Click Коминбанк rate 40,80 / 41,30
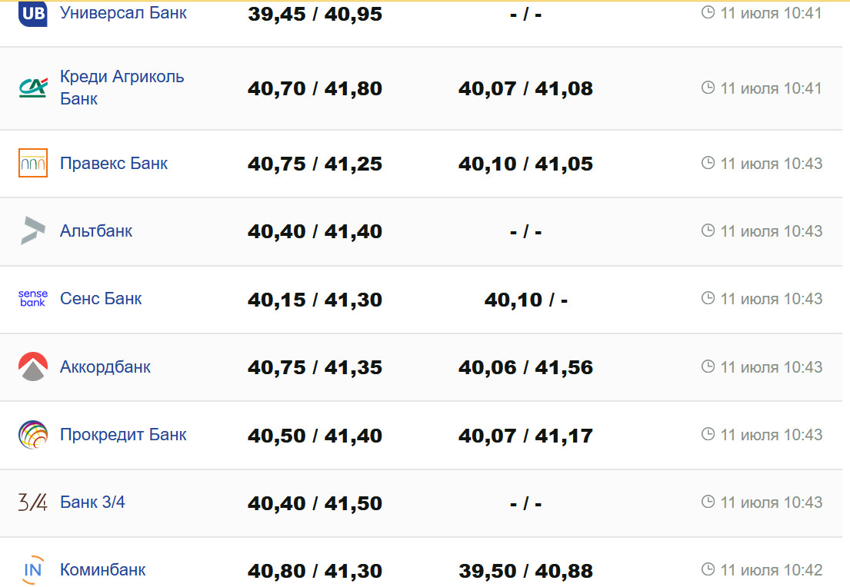Screen dimensions: 850x587 [315, 571]
